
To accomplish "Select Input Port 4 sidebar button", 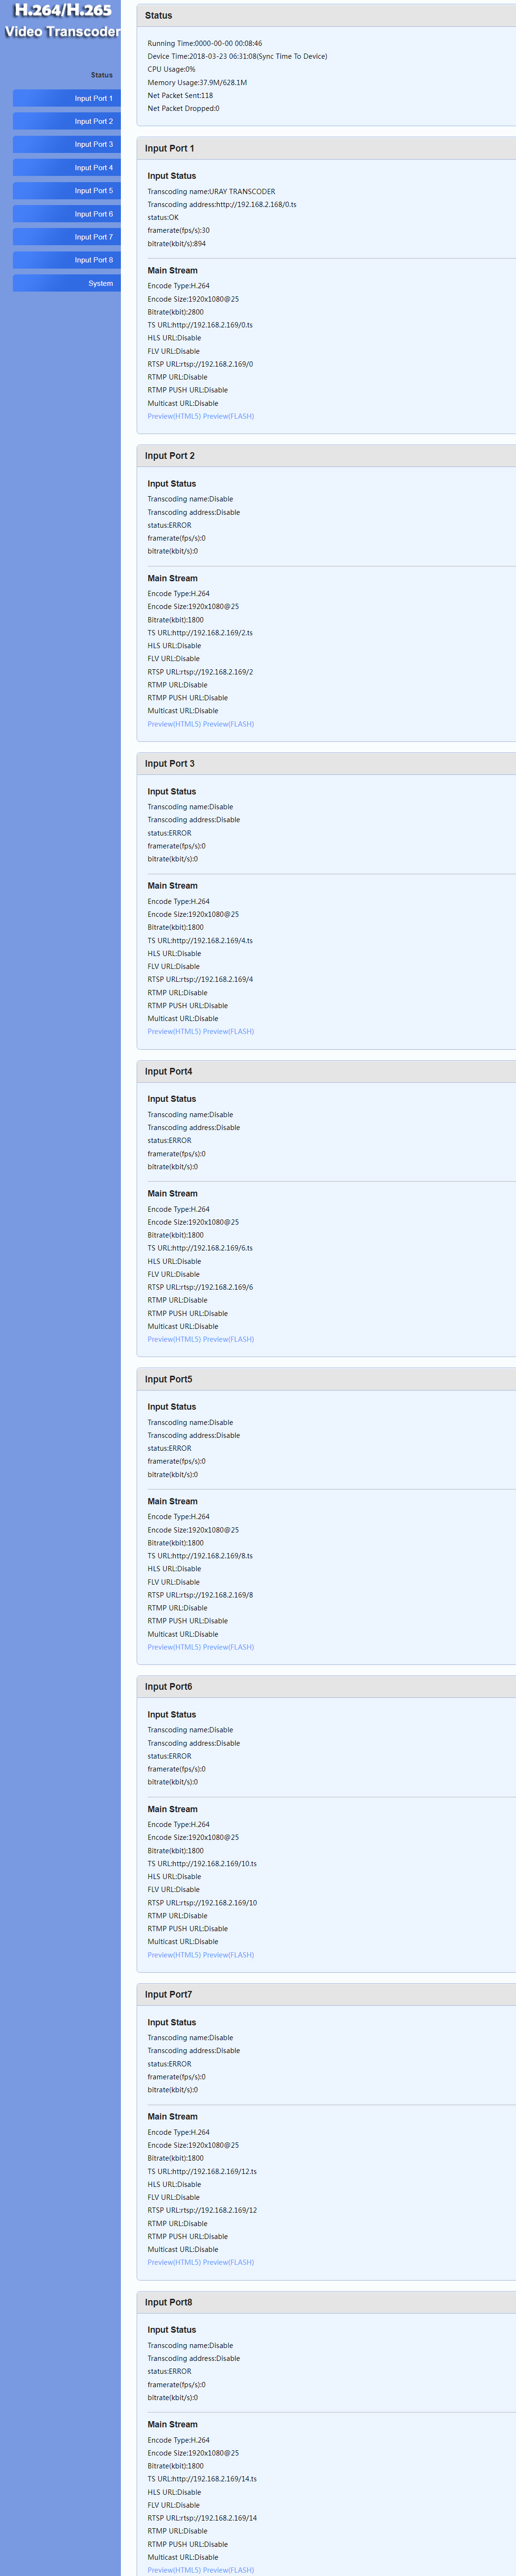I will 67,168.
